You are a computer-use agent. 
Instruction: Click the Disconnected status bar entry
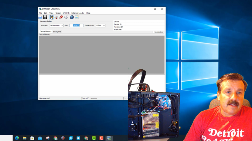tap(60, 98)
